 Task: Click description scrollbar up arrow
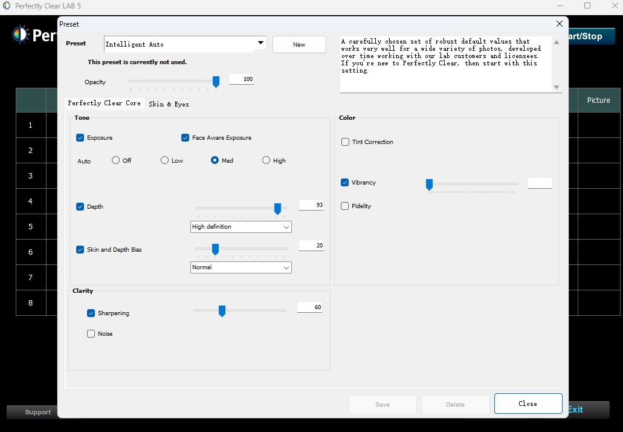point(557,42)
